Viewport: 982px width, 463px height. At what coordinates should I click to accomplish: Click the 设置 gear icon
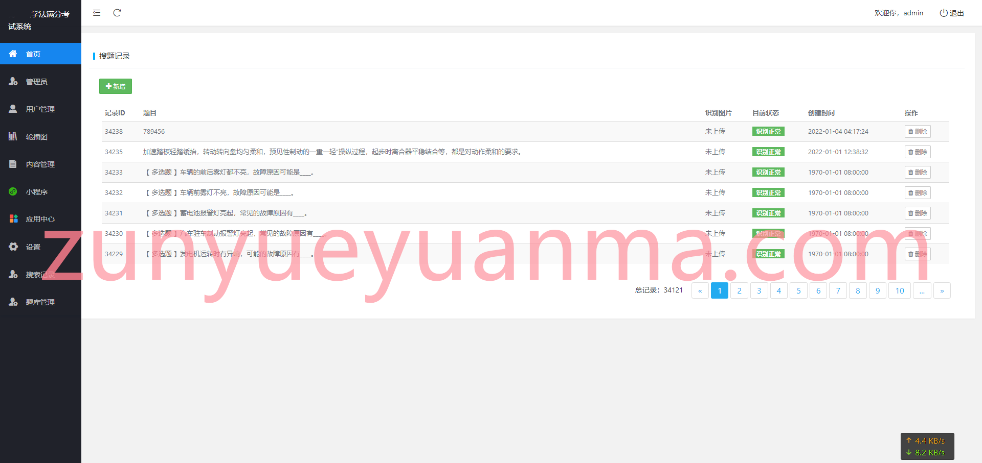click(x=13, y=247)
